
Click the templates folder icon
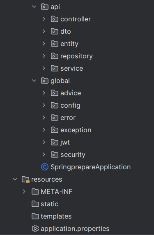click(35, 216)
